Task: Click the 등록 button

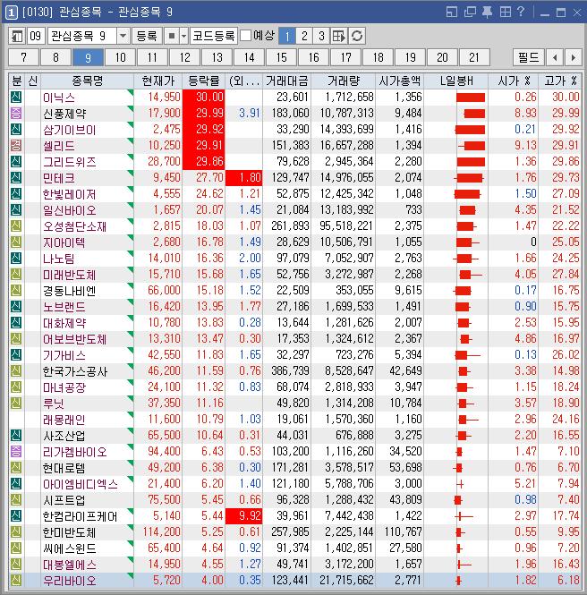Action: coord(147,36)
